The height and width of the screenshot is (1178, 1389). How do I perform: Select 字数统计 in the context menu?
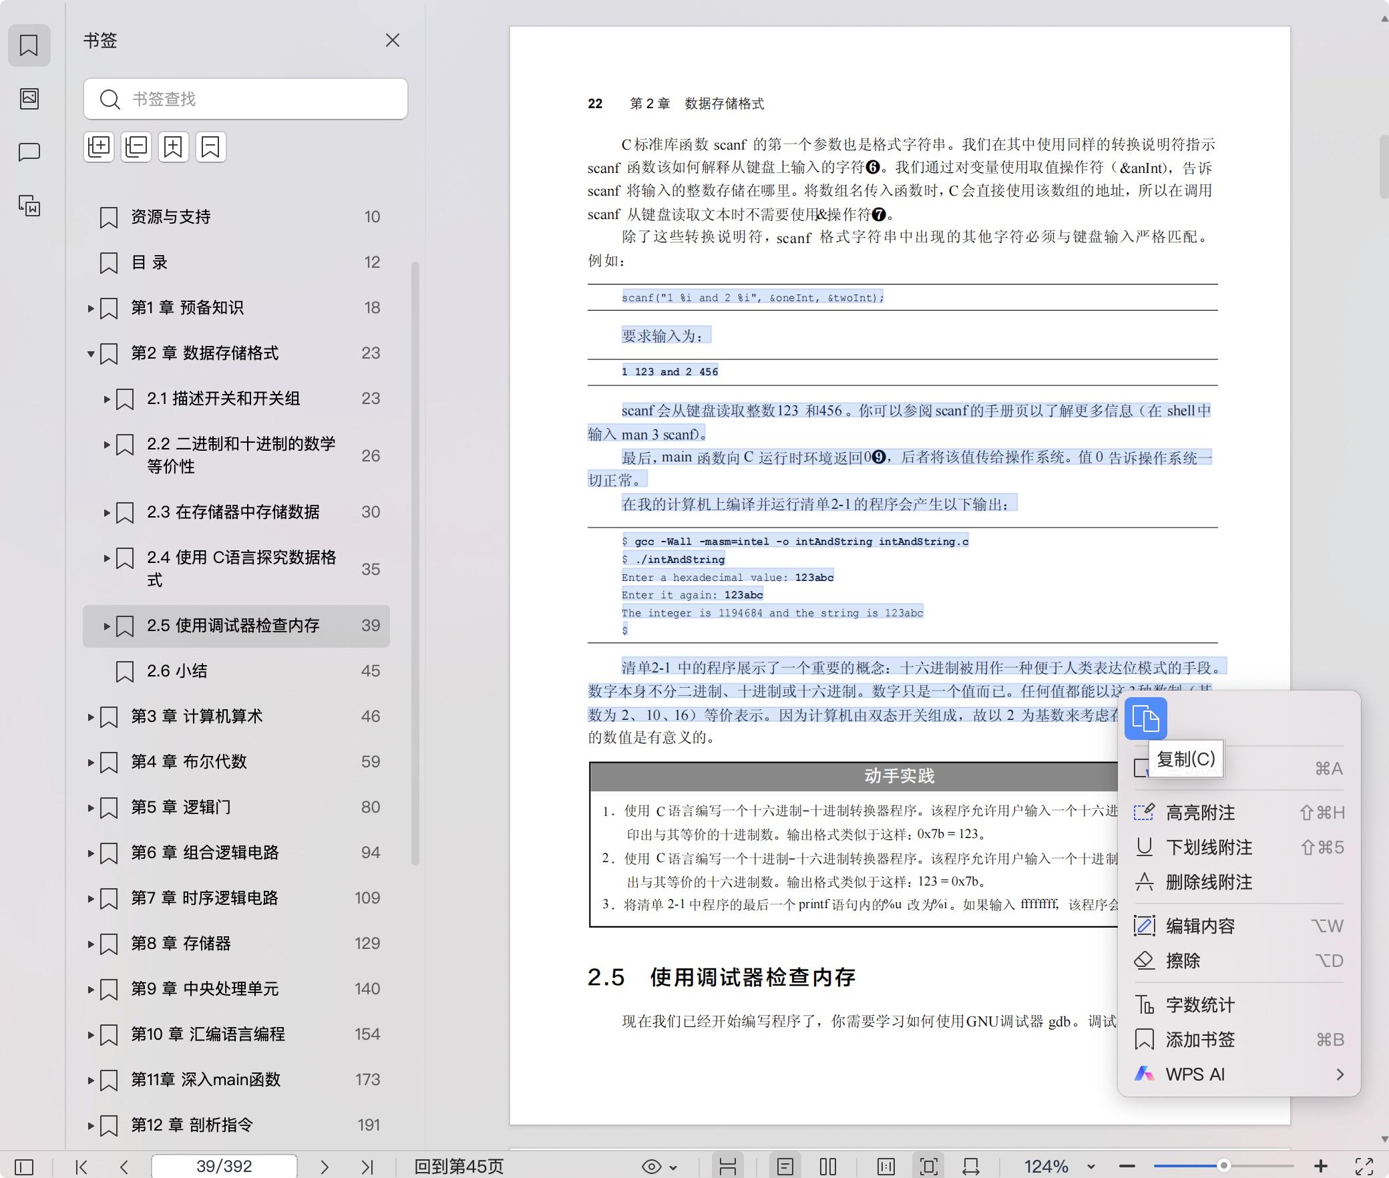(x=1201, y=1004)
